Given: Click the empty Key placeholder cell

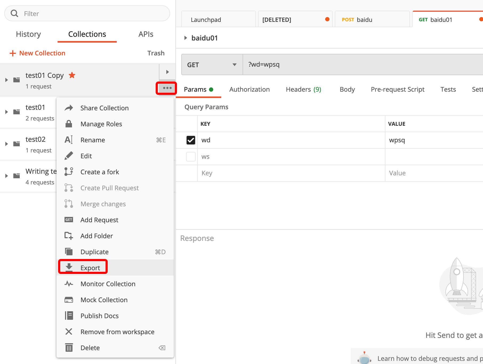Looking at the screenshot, I should (291, 173).
